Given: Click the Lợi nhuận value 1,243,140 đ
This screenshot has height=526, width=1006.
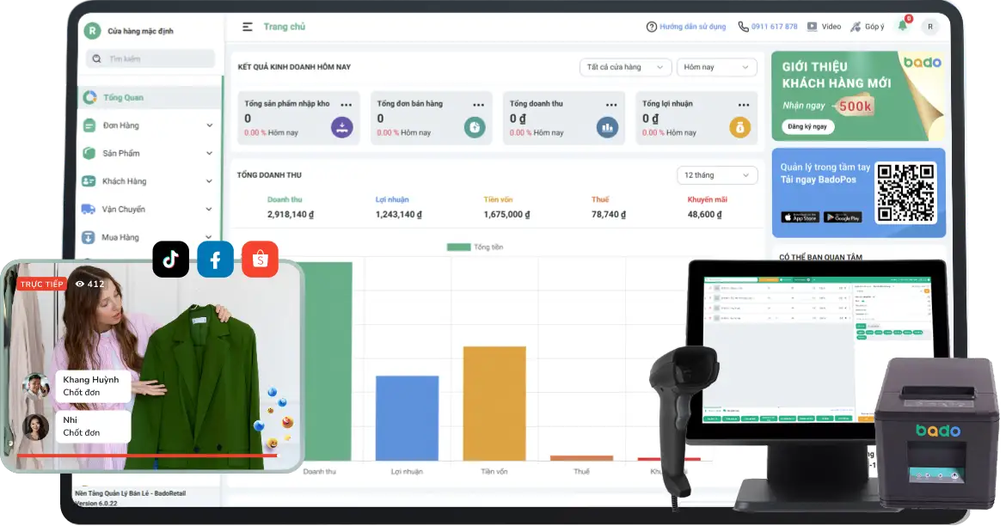Looking at the screenshot, I should click(398, 215).
